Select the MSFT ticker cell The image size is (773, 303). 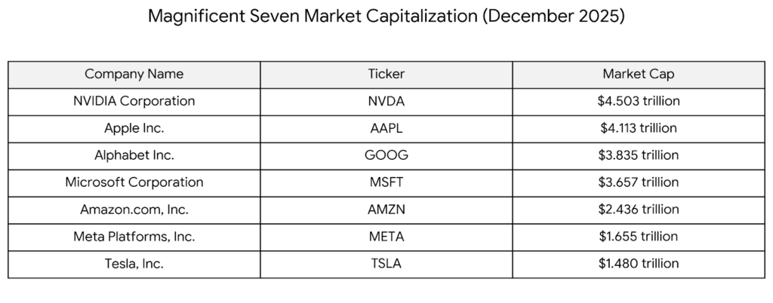(386, 182)
